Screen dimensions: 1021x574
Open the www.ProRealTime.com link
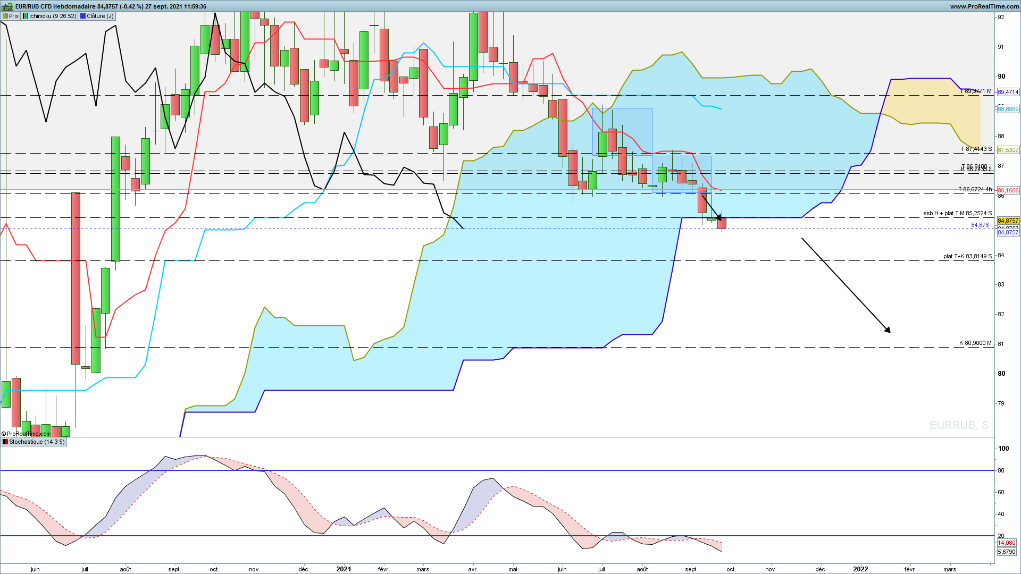coord(984,6)
